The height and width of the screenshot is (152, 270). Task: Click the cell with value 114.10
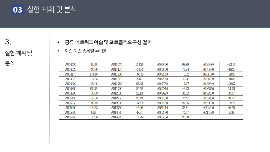pos(94,74)
